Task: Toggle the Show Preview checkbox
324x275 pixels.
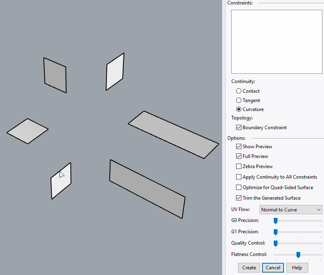Action: click(239, 146)
